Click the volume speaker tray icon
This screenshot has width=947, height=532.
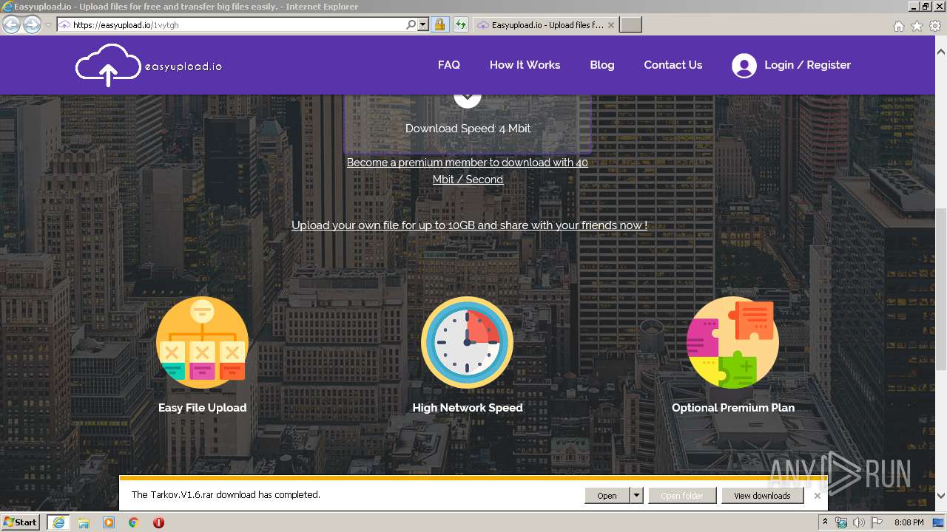tap(859, 522)
